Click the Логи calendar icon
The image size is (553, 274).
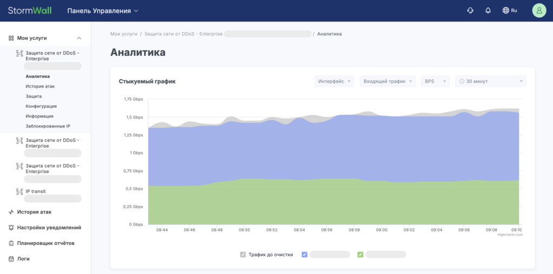11,259
